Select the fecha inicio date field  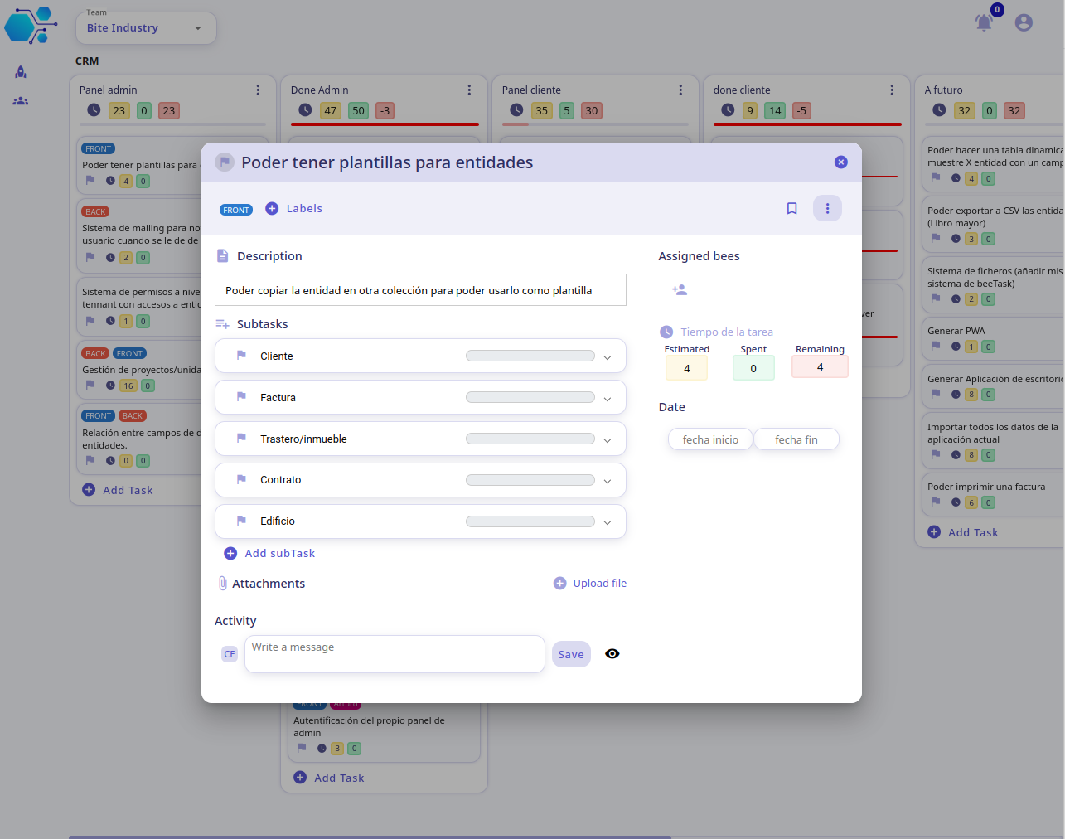point(710,439)
